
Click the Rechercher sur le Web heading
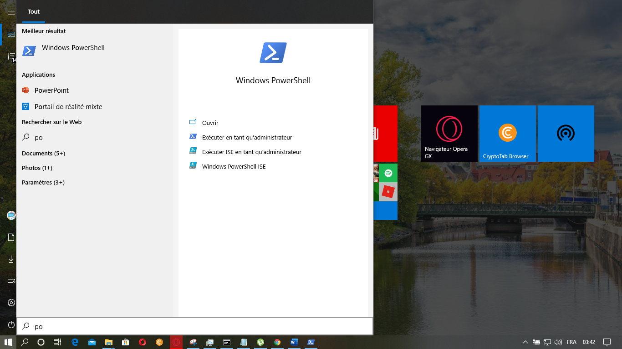51,122
